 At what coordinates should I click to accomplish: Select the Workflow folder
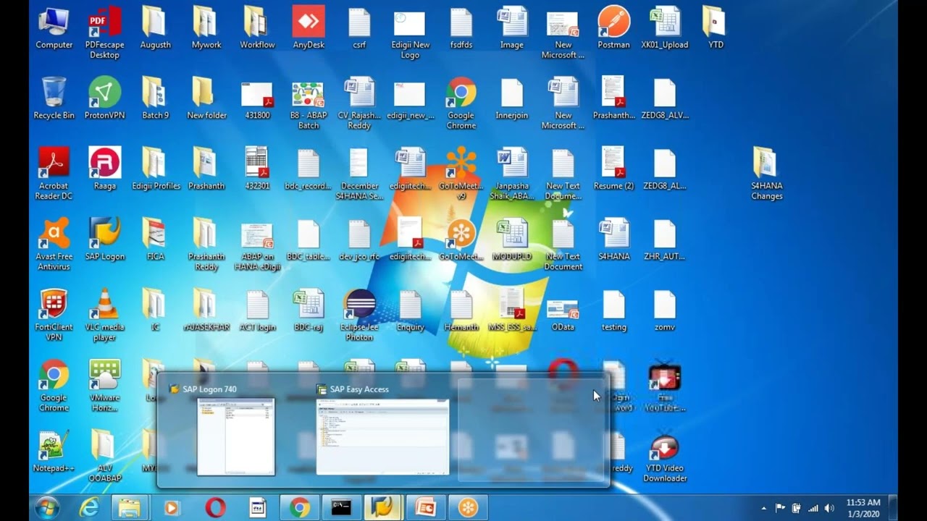coord(257,29)
